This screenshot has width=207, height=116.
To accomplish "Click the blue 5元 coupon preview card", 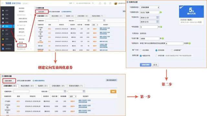I will click(191, 12).
